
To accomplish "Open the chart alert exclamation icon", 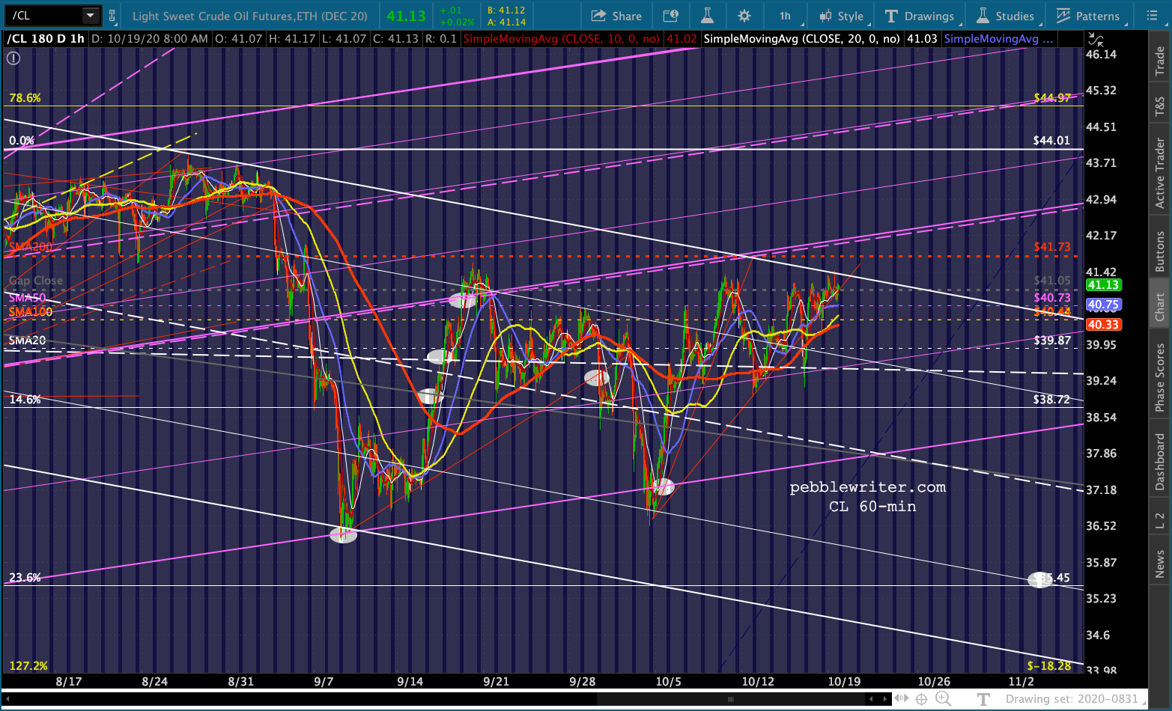I will pos(13,58).
